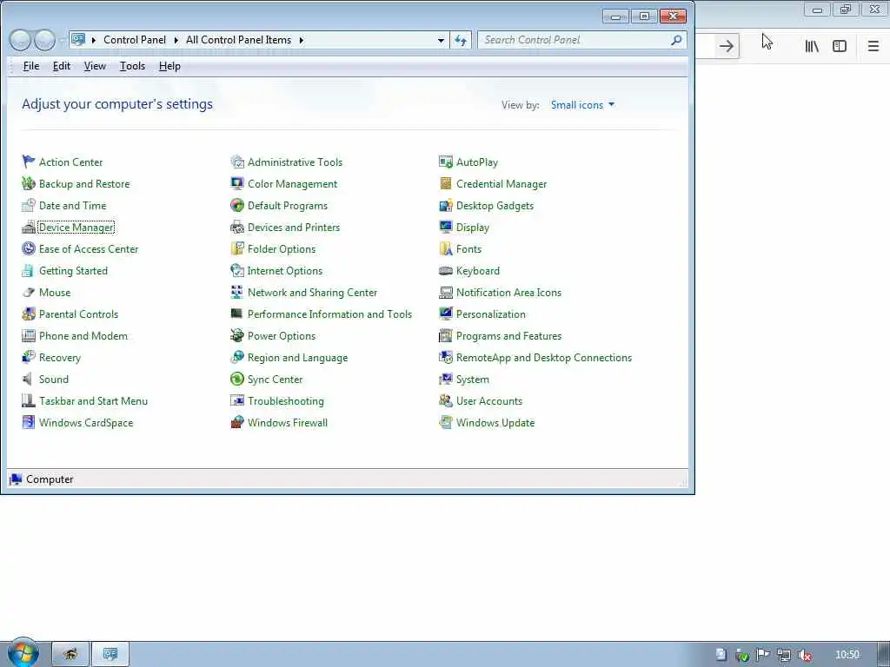
Task: Open Display settings
Action: point(473,227)
